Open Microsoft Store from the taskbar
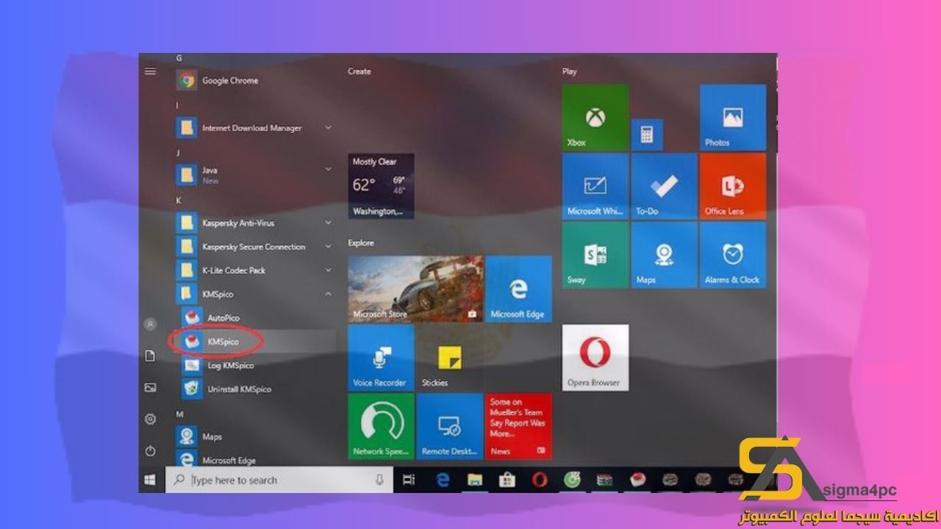Viewport: 941px width, 529px height. 507,480
